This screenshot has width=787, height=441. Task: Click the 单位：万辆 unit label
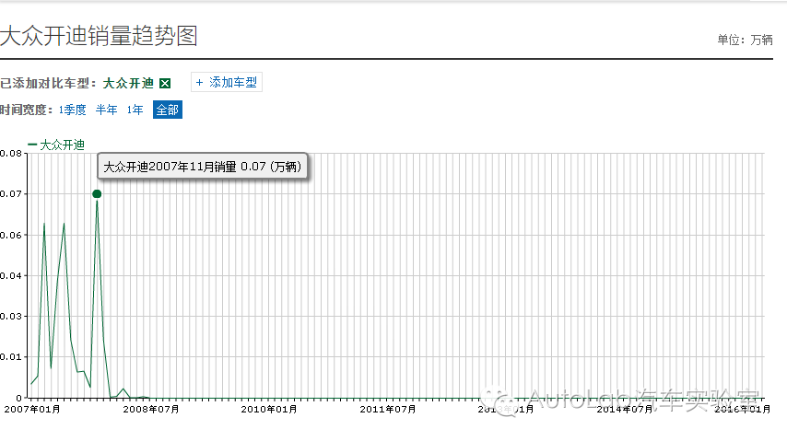745,40
